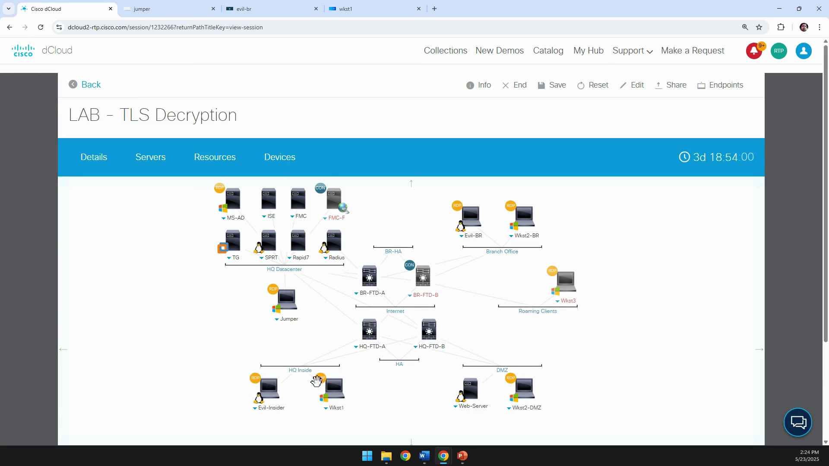
Task: Click the Evil-BR Linux laptop icon
Action: [x=471, y=217]
